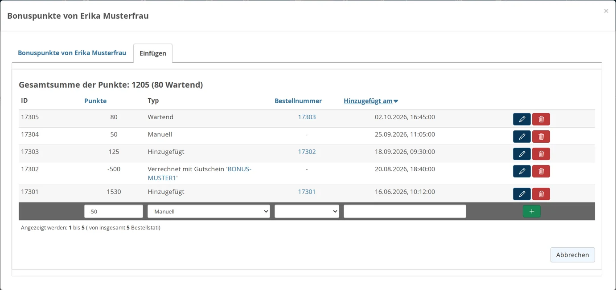
Task: Click the Gesamtsumme der Punkte heading
Action: 111,85
